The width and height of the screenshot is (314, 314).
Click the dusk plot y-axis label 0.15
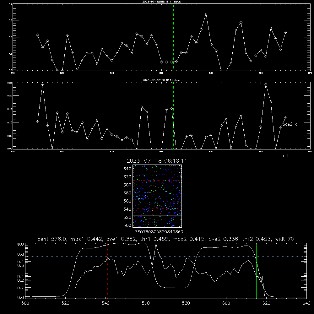coord(10,109)
